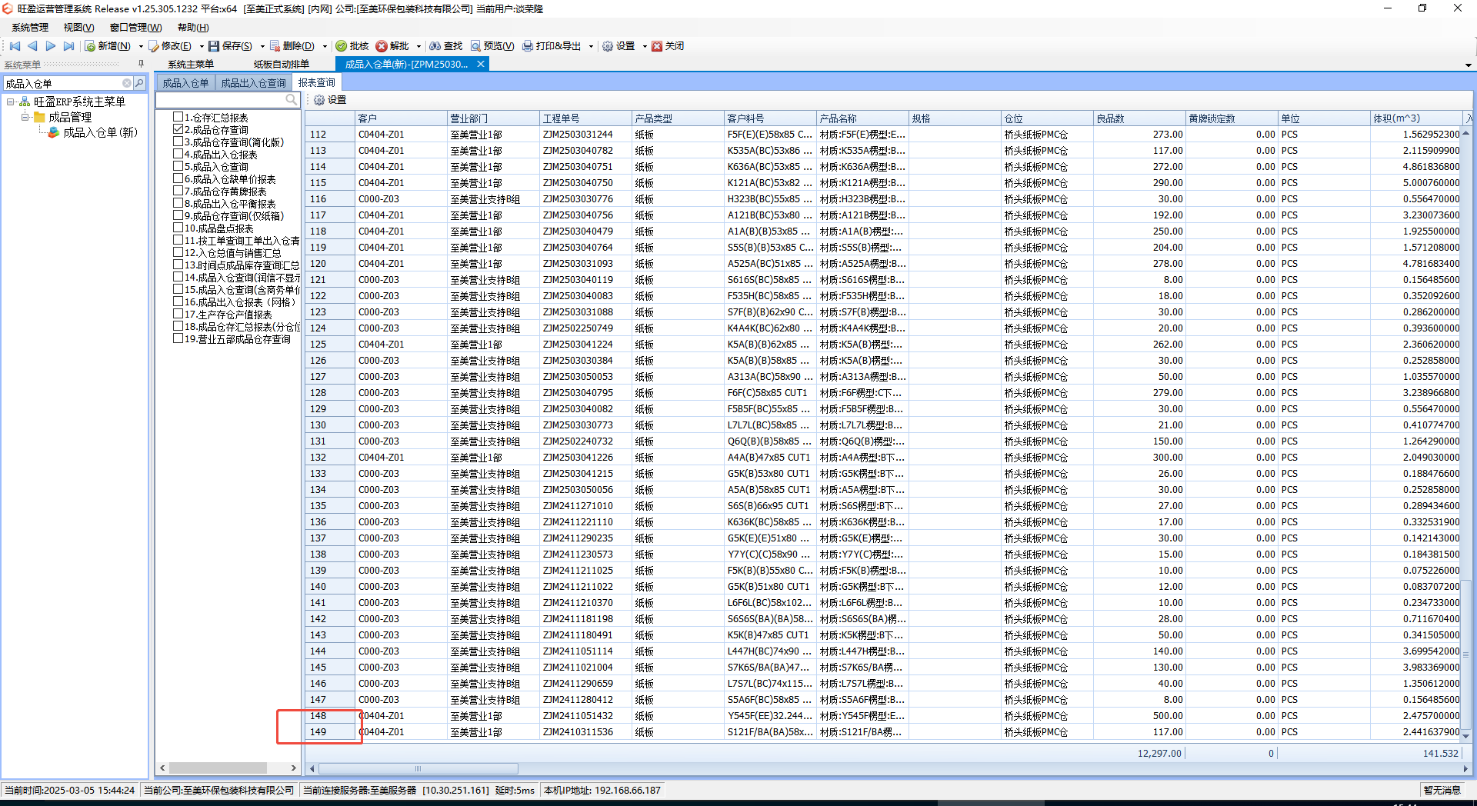Close the 成品入仓单(新) document tab
This screenshot has width=1477, height=806.
coord(481,64)
